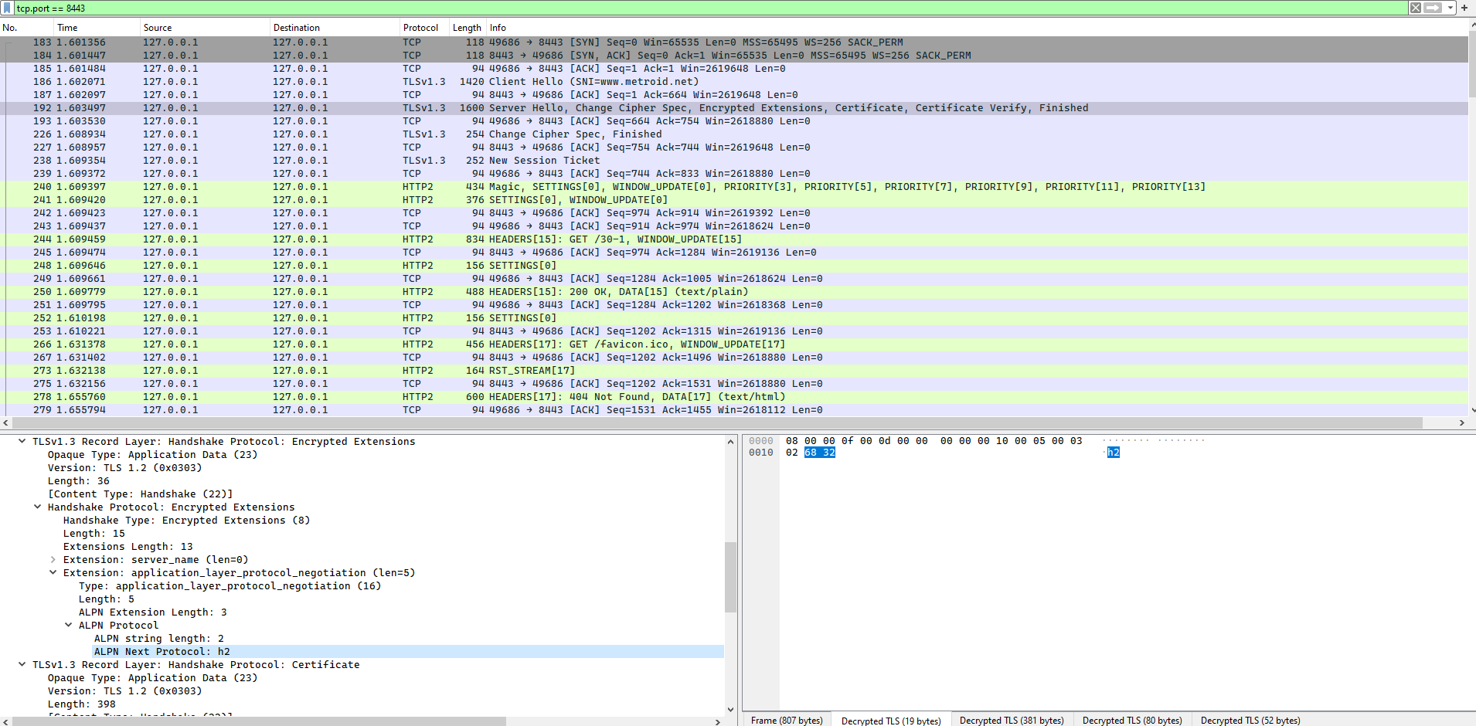Select the SYN packet number 183
The height and width of the screenshot is (726, 1476).
(x=734, y=42)
